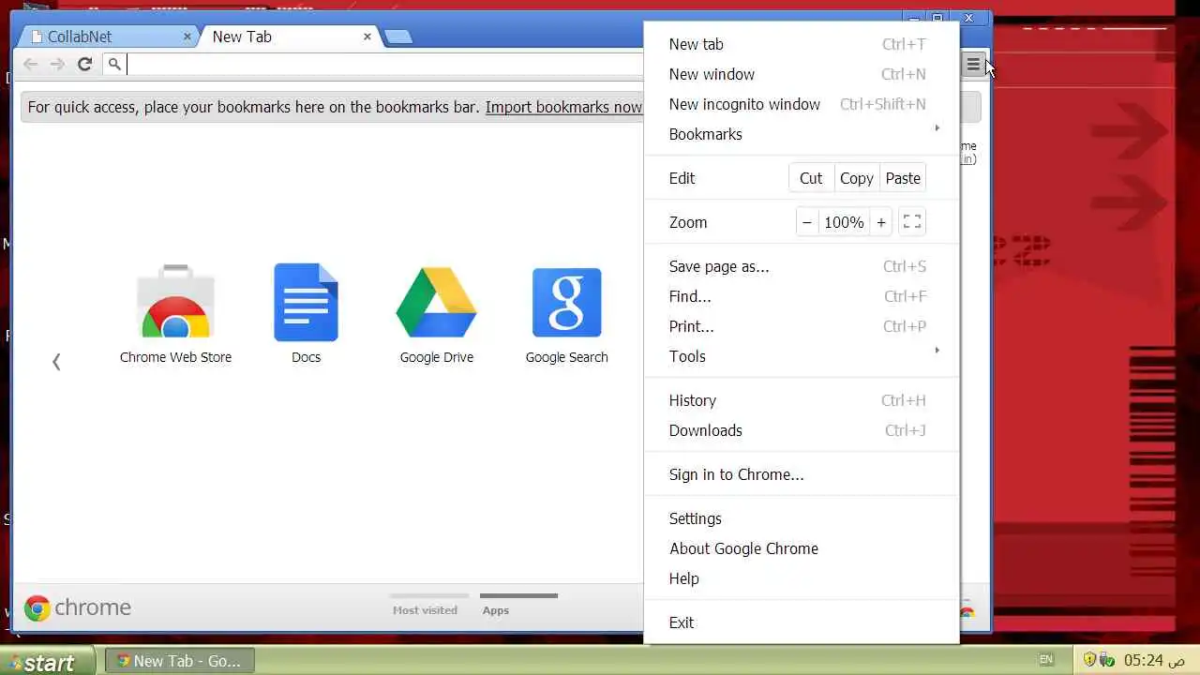The width and height of the screenshot is (1200, 675).
Task: Click the Reload page icon
Action: point(84,64)
